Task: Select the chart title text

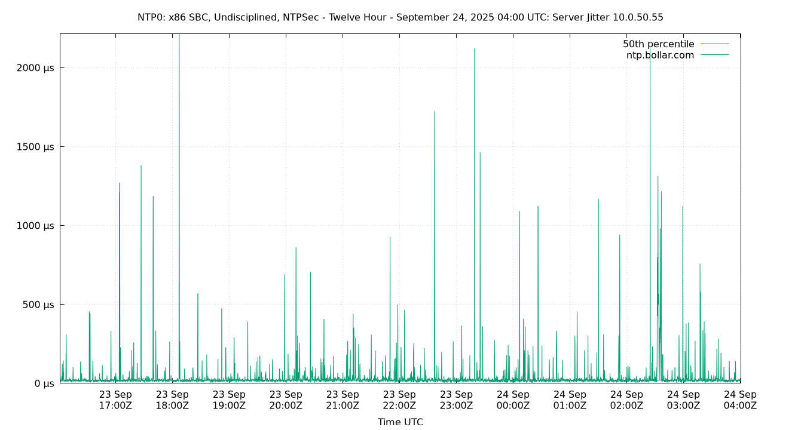Action: tap(400, 18)
